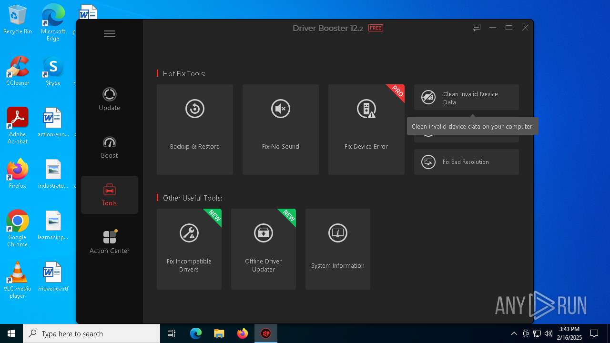
Task: Click the taskbar clock showing 3:43 PM
Action: click(569, 333)
